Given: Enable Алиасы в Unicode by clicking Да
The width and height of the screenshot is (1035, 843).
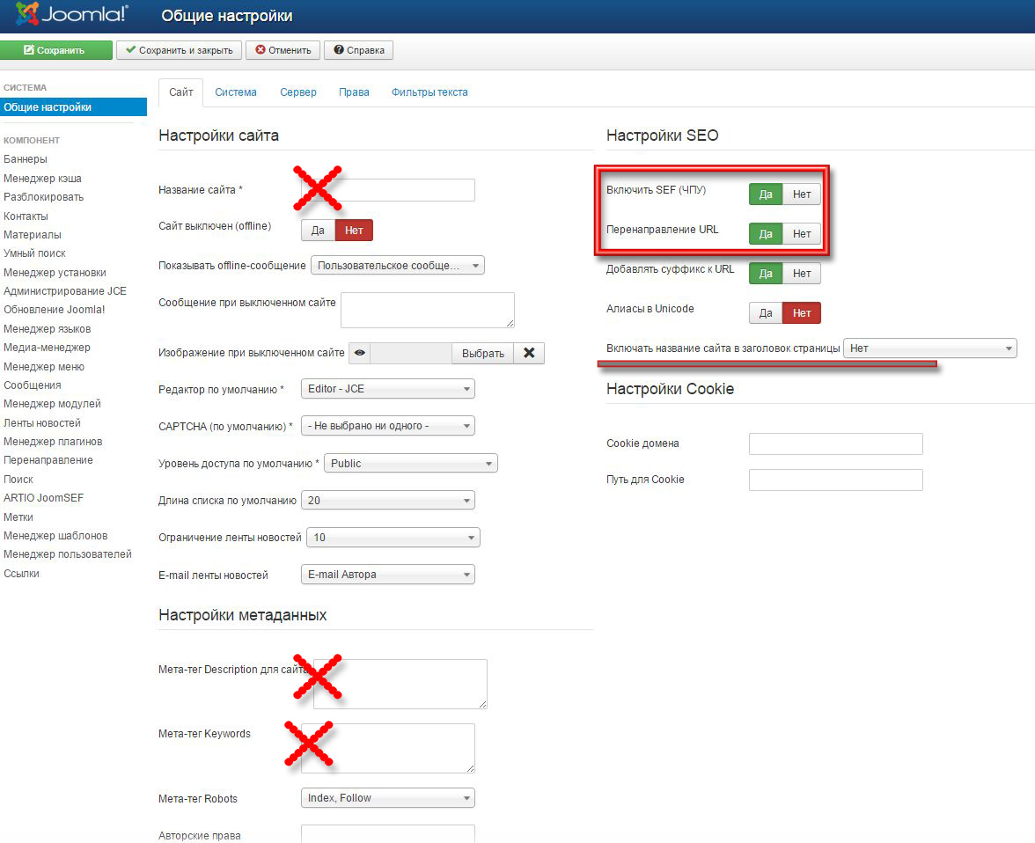Looking at the screenshot, I should tap(766, 312).
